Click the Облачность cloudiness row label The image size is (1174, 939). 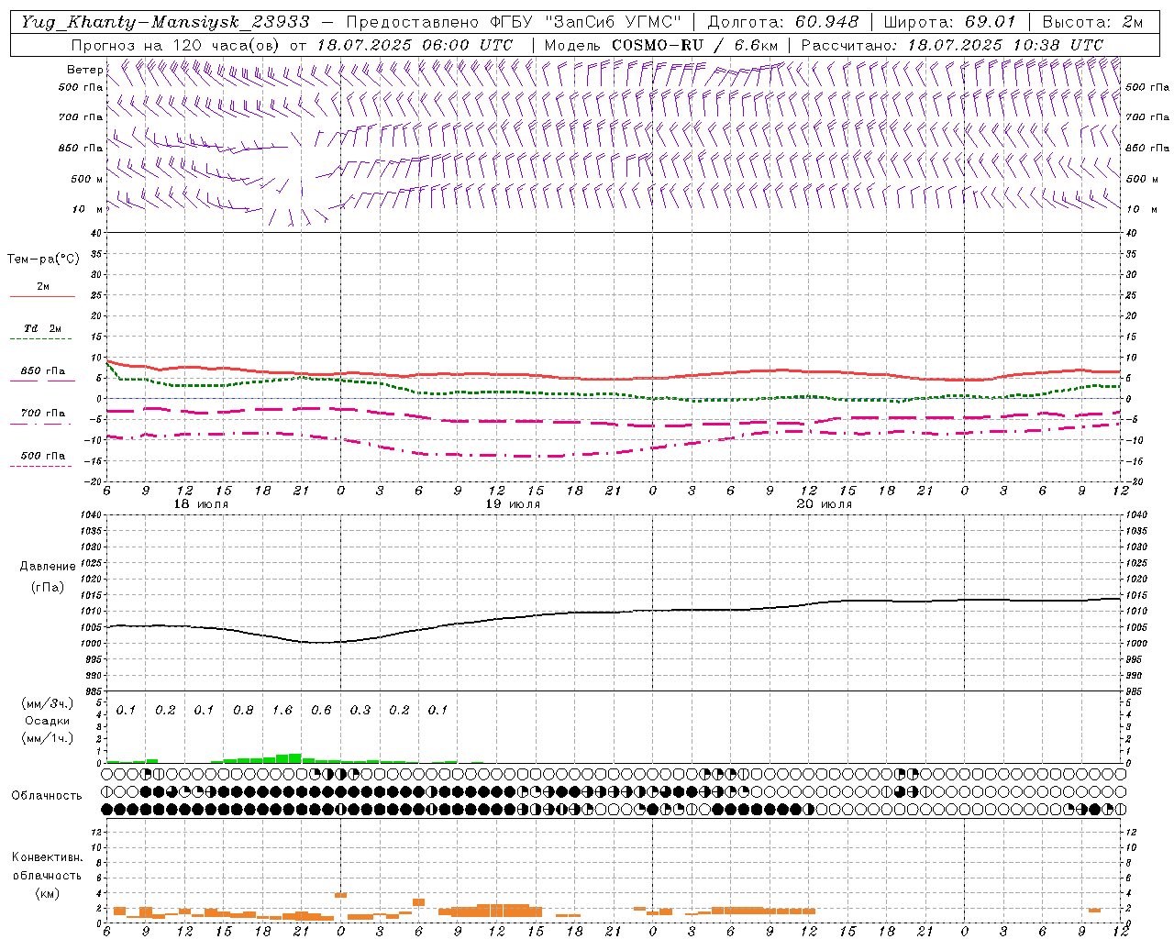(47, 795)
